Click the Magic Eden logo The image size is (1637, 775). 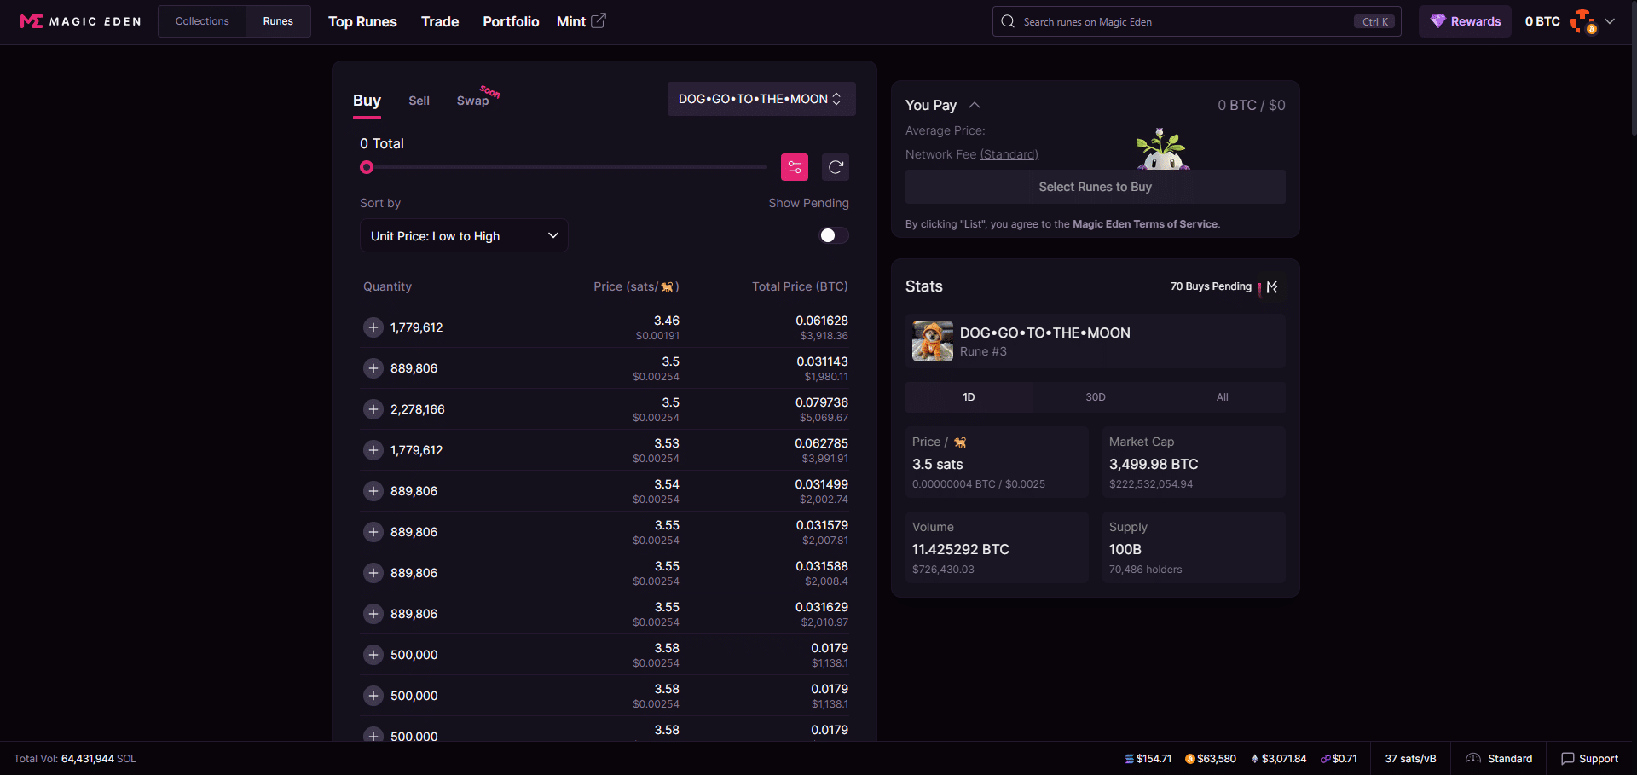(x=80, y=21)
